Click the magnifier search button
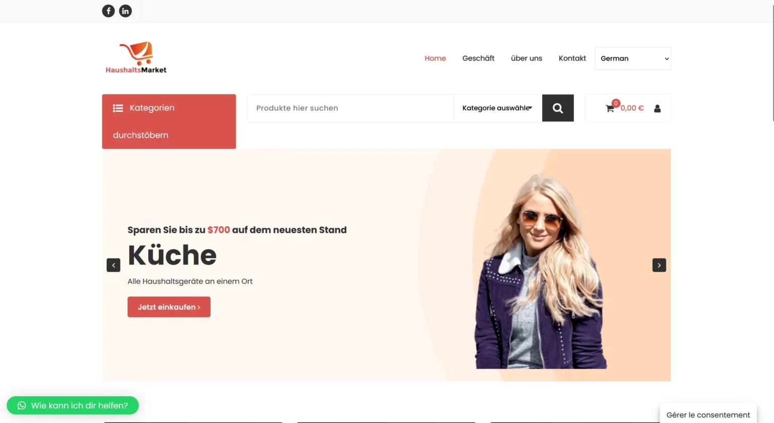Screen dimensions: 774x423 (x=558, y=108)
